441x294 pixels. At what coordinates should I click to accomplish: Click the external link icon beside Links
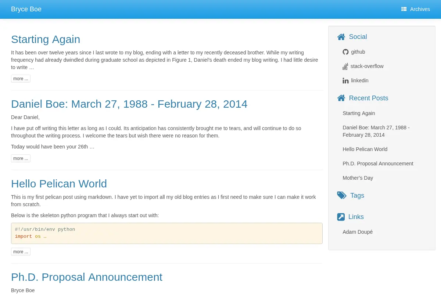coord(341,217)
